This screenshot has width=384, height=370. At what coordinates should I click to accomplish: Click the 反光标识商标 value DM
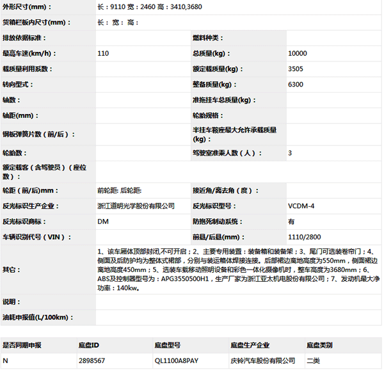pyautogui.click(x=102, y=221)
